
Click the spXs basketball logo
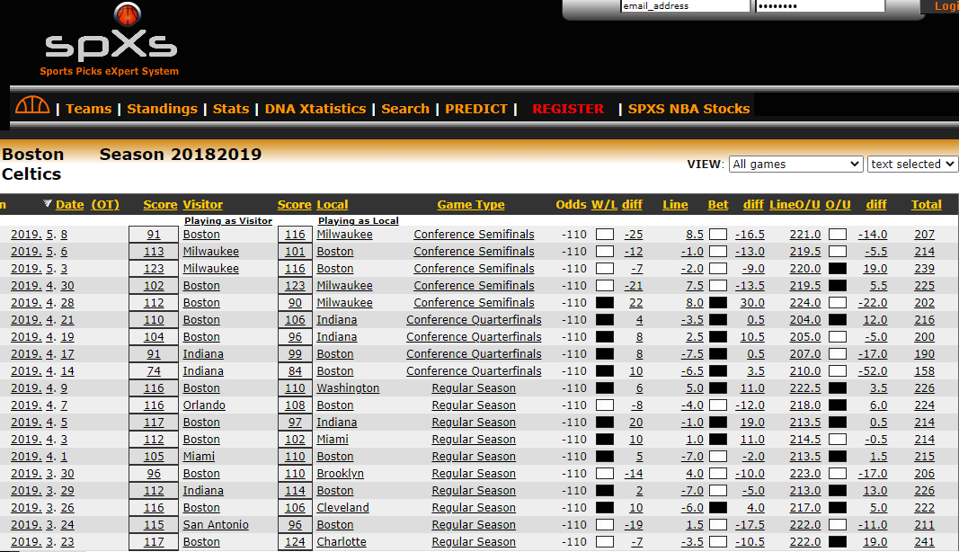tap(110, 40)
